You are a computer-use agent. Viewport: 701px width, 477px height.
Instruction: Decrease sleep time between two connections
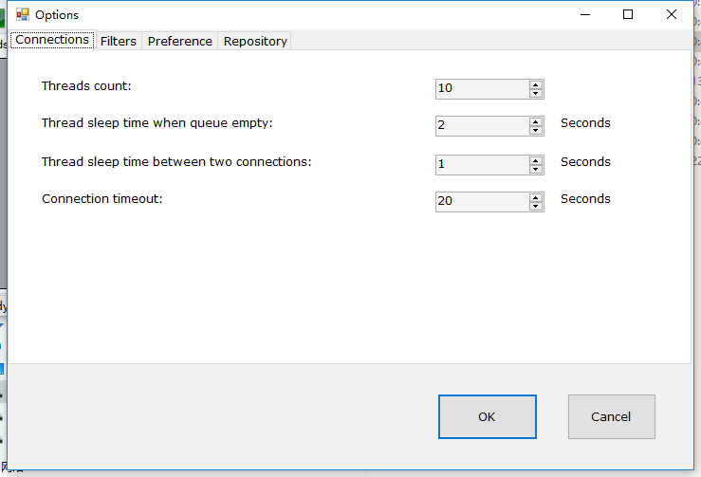click(x=536, y=170)
